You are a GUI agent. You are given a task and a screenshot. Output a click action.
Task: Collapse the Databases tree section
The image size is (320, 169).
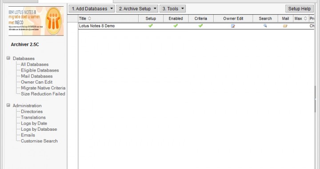(8, 58)
